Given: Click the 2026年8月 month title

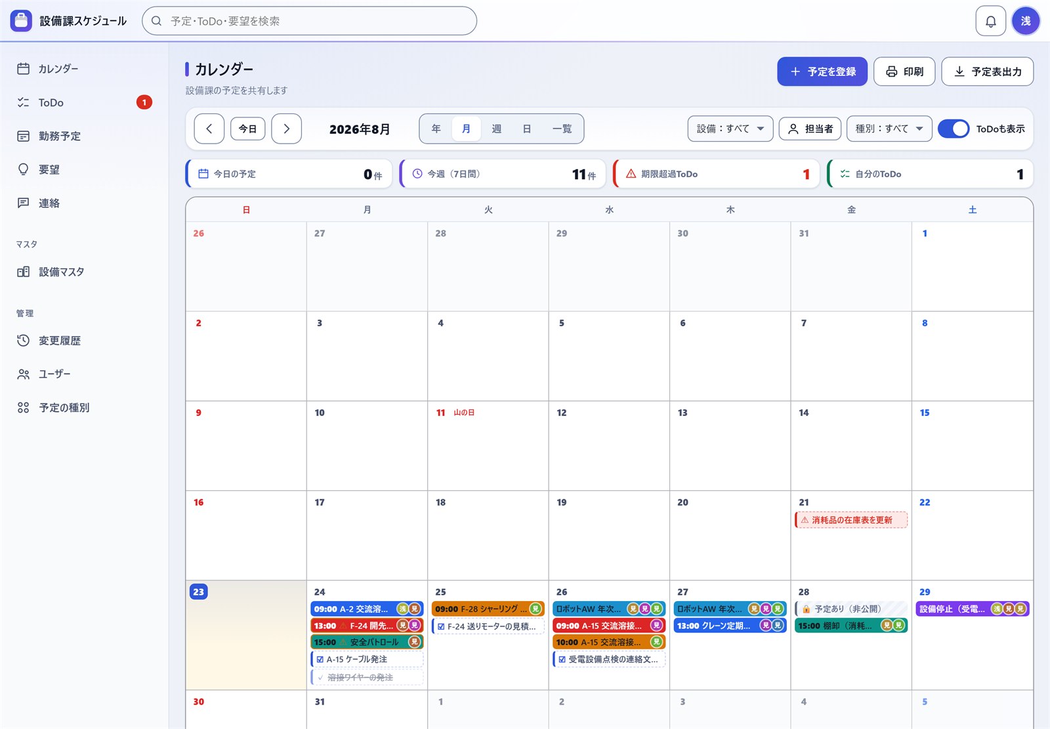Looking at the screenshot, I should 360,129.
